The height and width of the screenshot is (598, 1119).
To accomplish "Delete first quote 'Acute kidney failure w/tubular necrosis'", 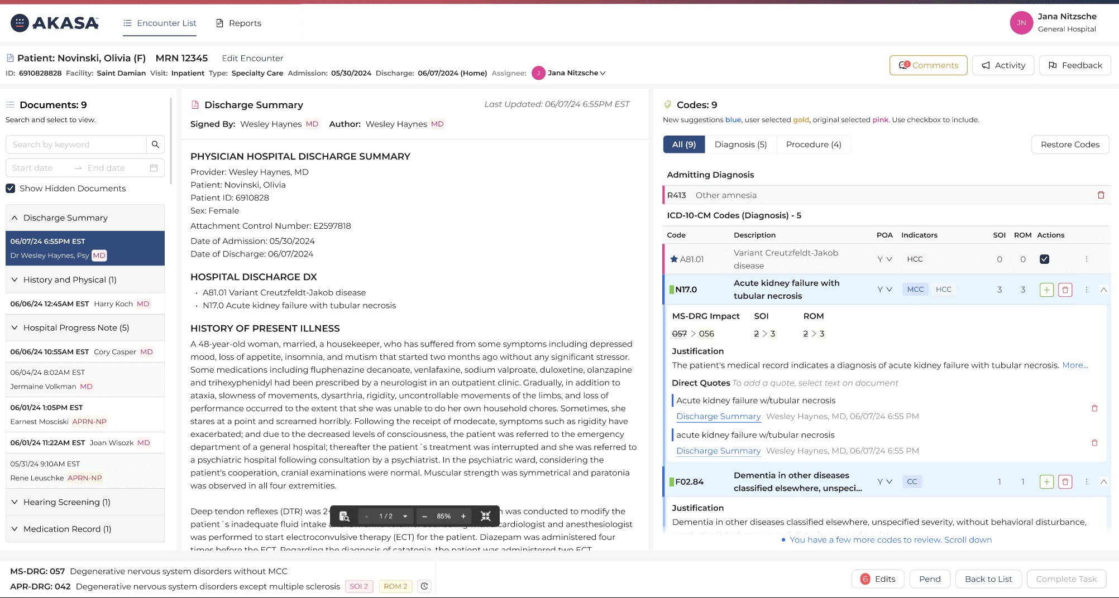I will (x=1094, y=408).
